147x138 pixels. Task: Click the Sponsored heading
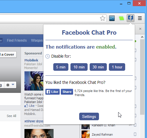tap(33, 53)
